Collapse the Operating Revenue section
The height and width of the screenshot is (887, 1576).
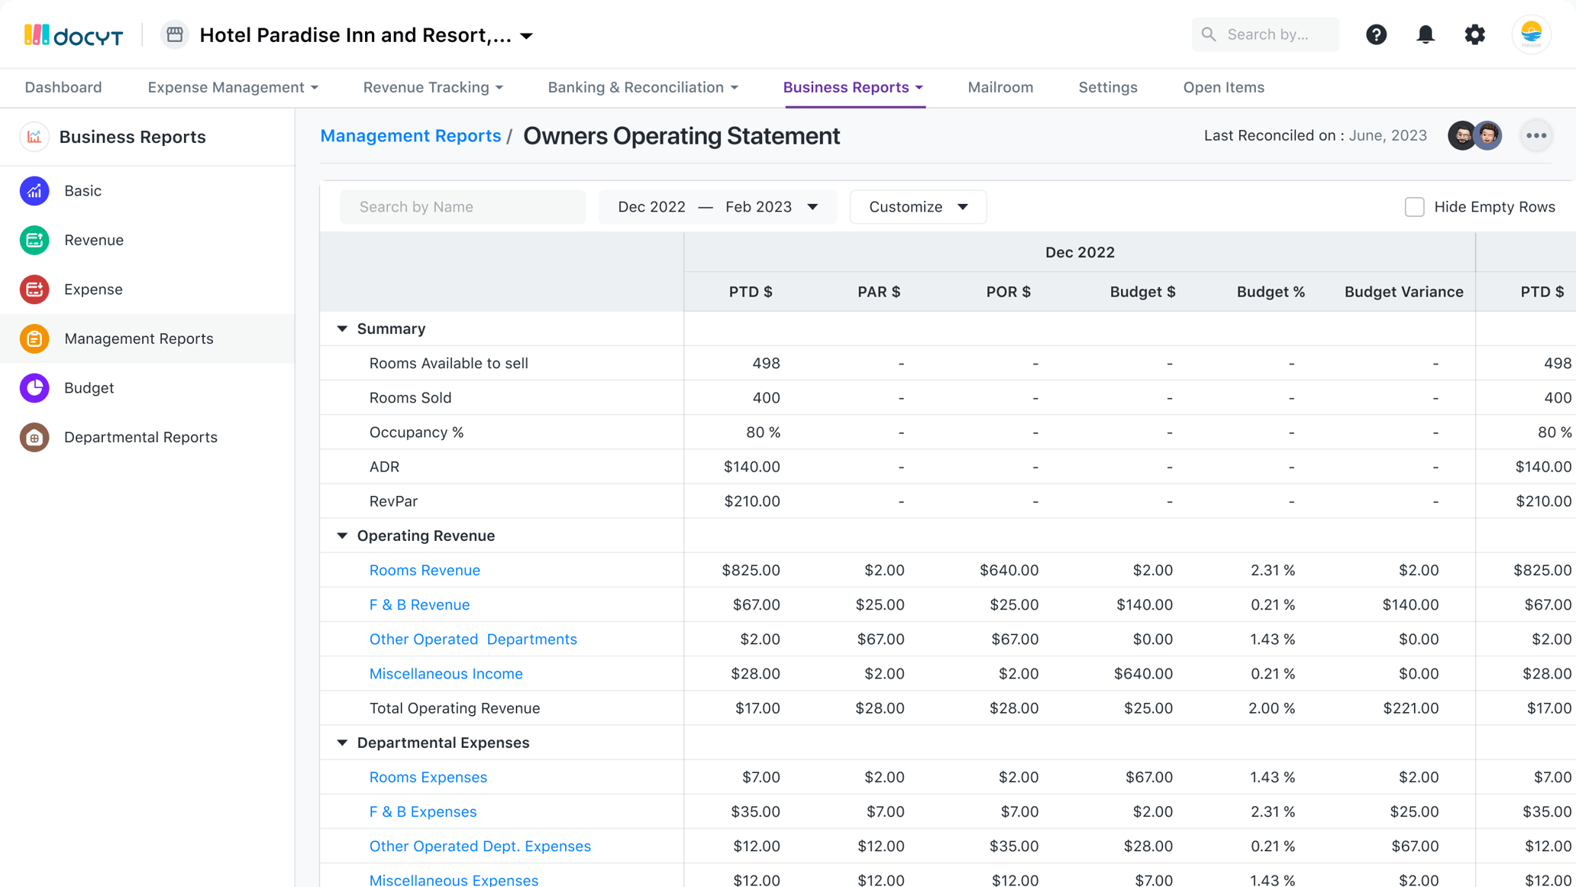[342, 536]
